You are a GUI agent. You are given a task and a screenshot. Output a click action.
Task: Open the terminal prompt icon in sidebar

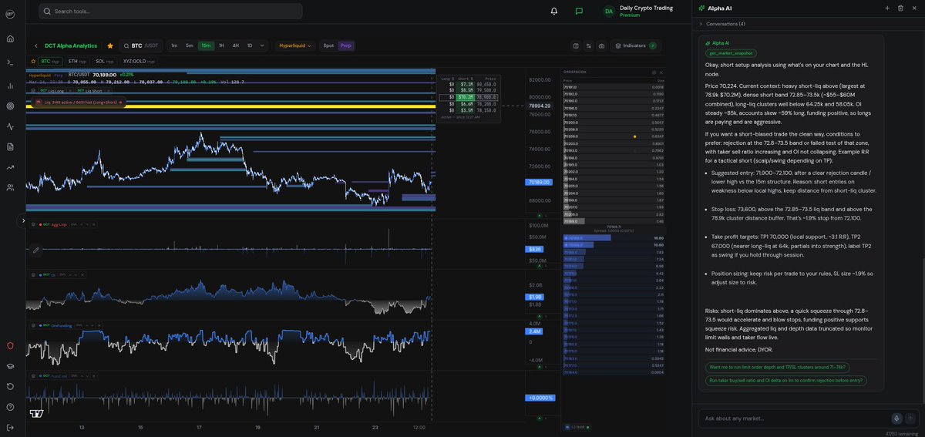point(10,62)
